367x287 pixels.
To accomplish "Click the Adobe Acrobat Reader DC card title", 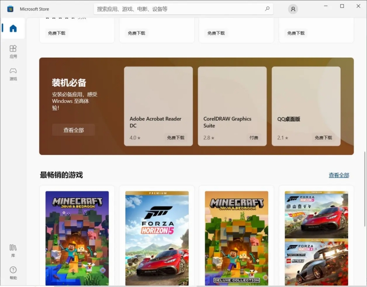I will (155, 122).
